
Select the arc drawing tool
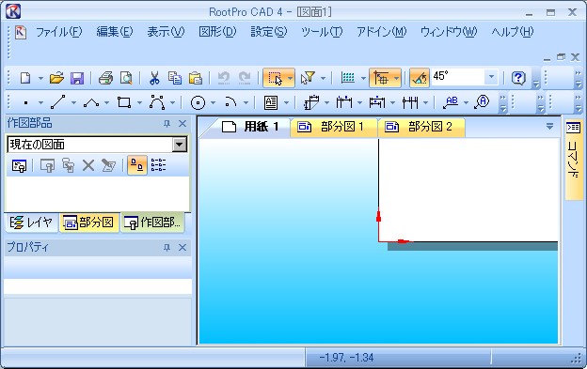[x=230, y=102]
